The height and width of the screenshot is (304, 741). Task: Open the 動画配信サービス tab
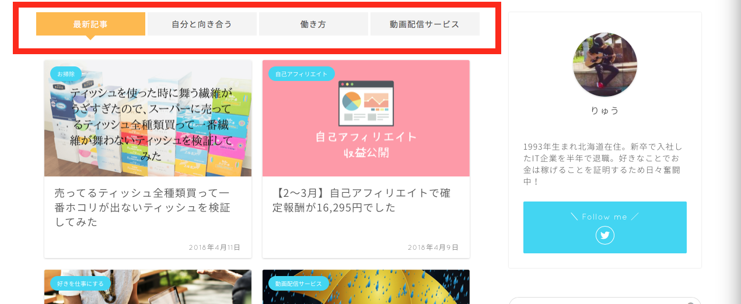pos(425,24)
